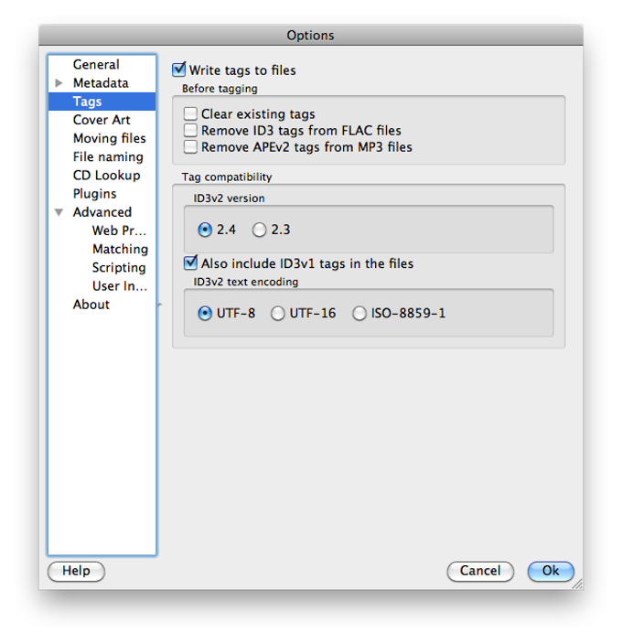Open the About page

(x=91, y=305)
